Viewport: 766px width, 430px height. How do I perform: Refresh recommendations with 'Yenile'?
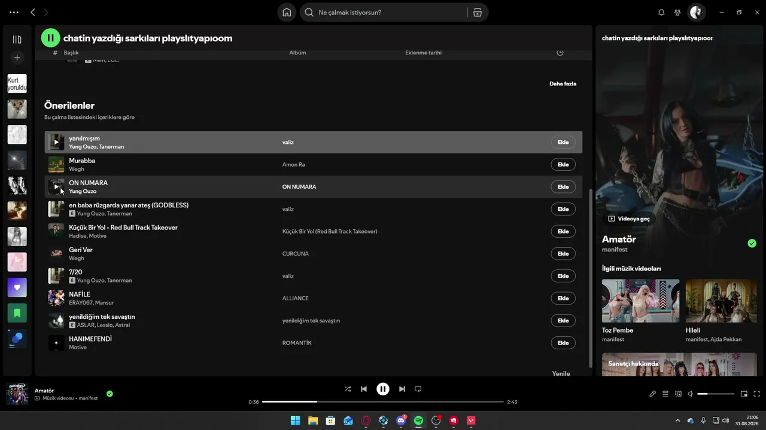click(561, 373)
